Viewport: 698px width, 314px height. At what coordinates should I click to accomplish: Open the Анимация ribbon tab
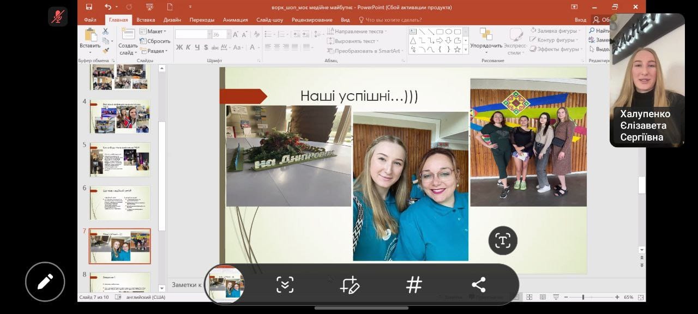[235, 20]
